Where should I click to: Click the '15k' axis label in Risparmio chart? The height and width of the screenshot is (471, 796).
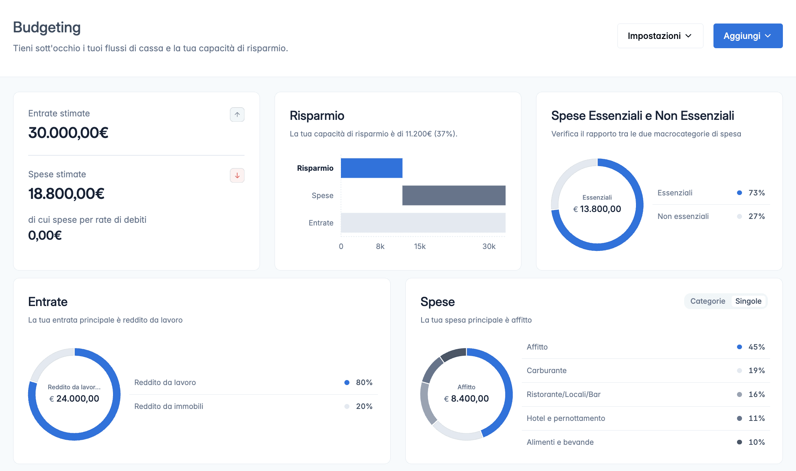420,246
